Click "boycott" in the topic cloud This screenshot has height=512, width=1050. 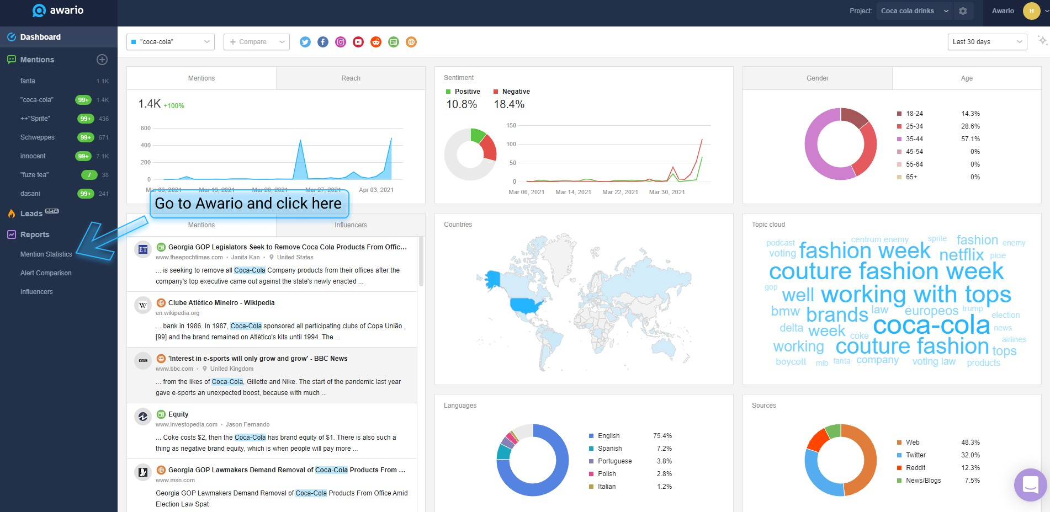click(791, 361)
